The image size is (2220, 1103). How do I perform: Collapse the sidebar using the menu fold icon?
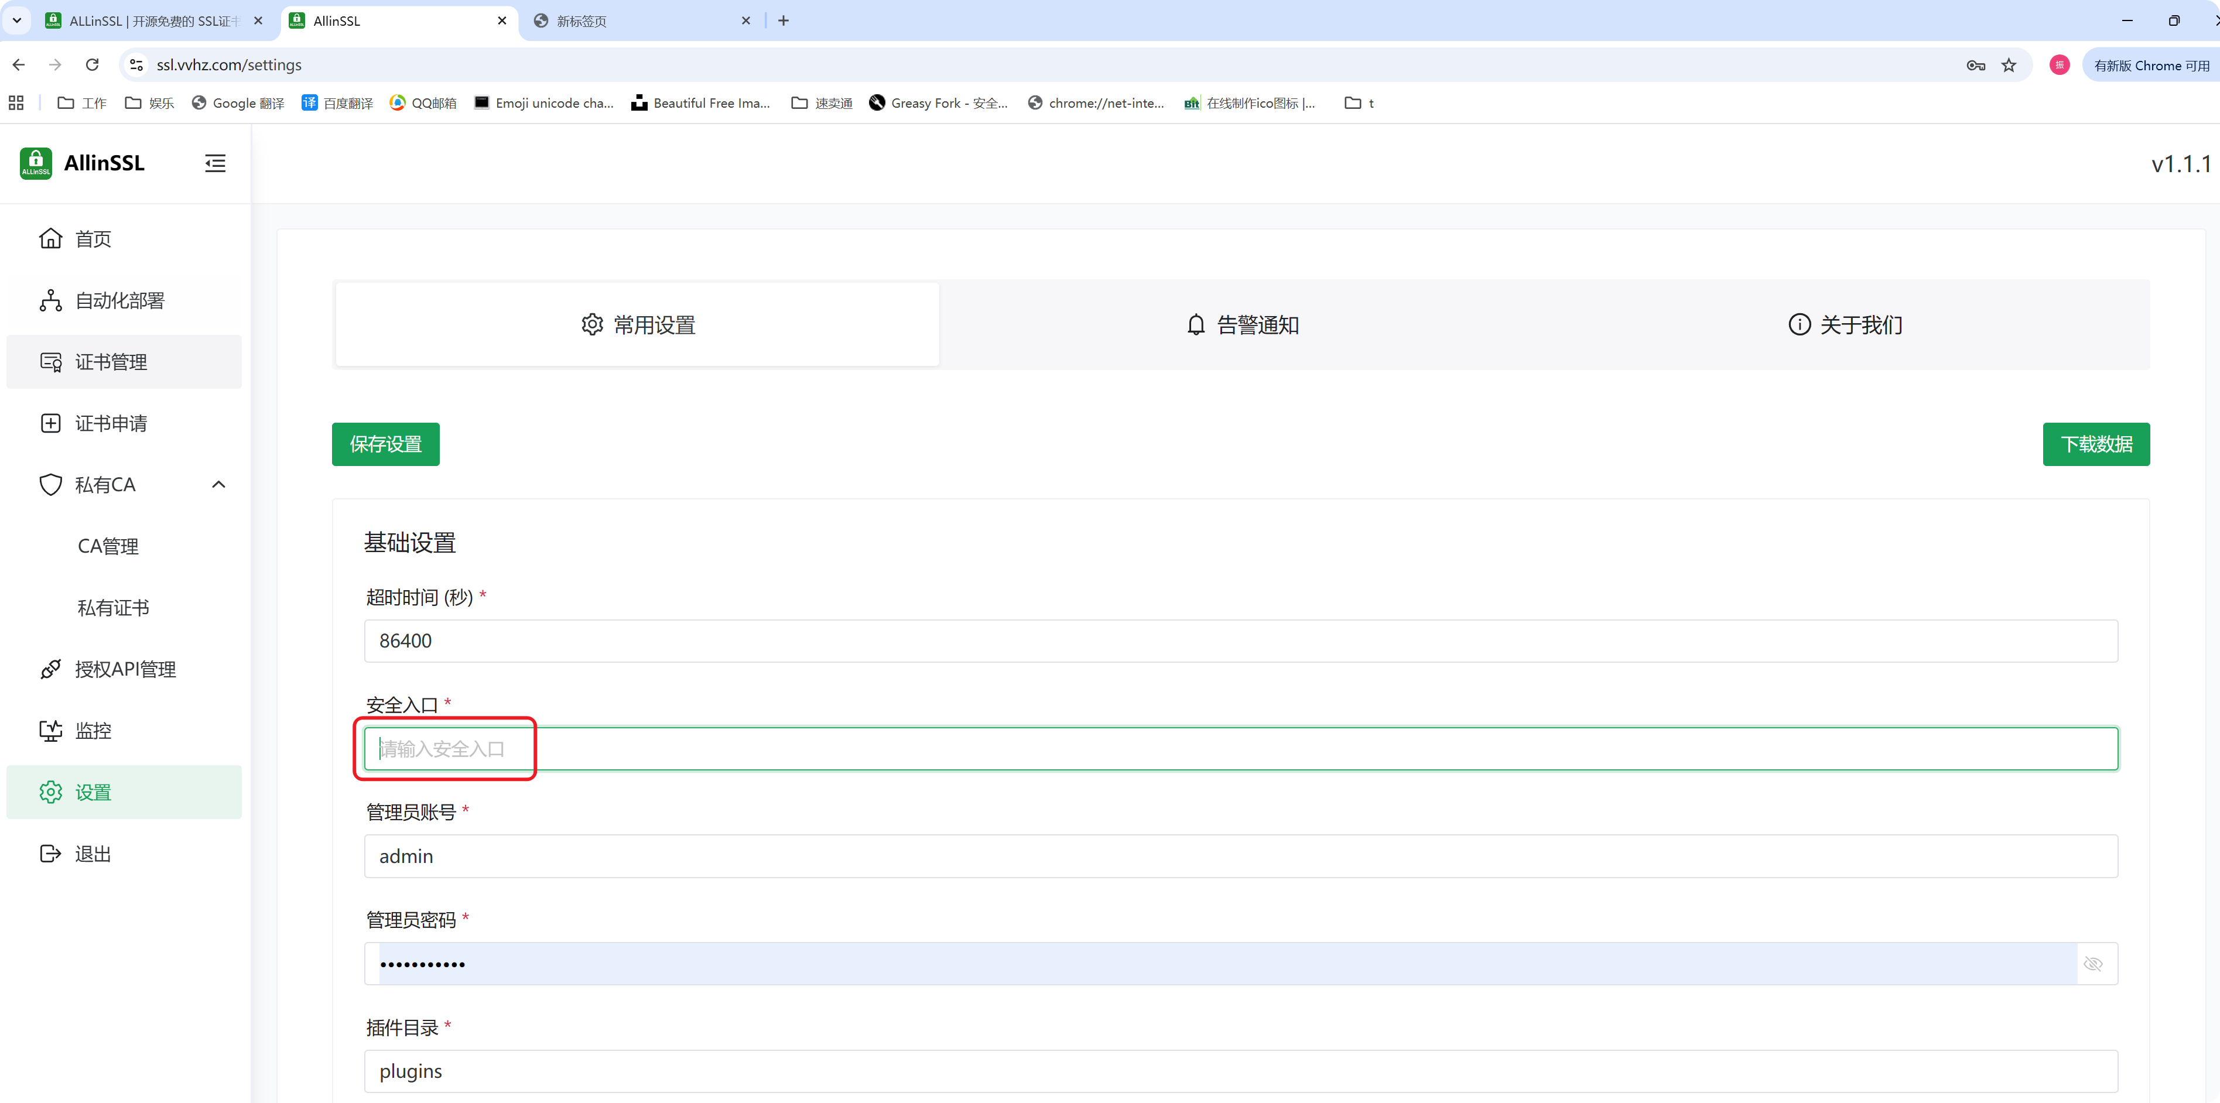click(214, 163)
